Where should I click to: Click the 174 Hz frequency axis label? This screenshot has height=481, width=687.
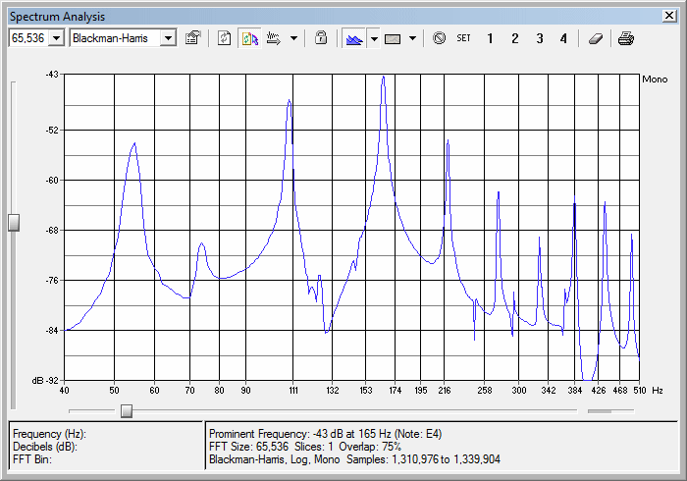click(396, 391)
